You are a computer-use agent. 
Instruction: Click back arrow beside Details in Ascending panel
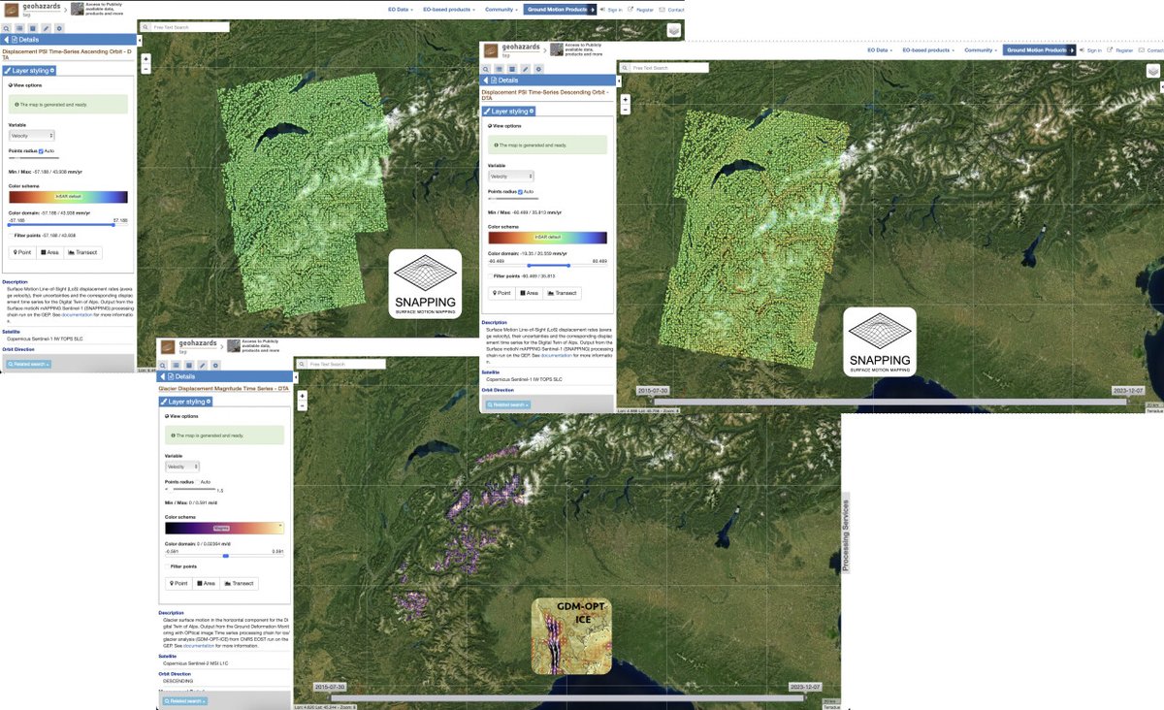[5, 40]
